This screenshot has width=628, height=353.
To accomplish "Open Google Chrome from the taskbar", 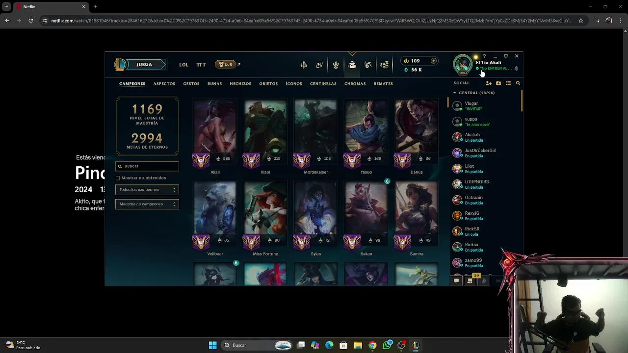I will (372, 345).
